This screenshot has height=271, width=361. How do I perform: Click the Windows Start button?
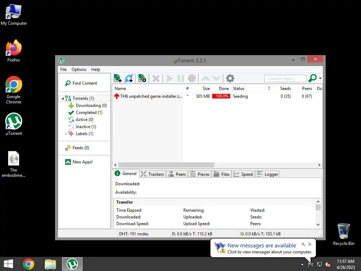[8, 264]
